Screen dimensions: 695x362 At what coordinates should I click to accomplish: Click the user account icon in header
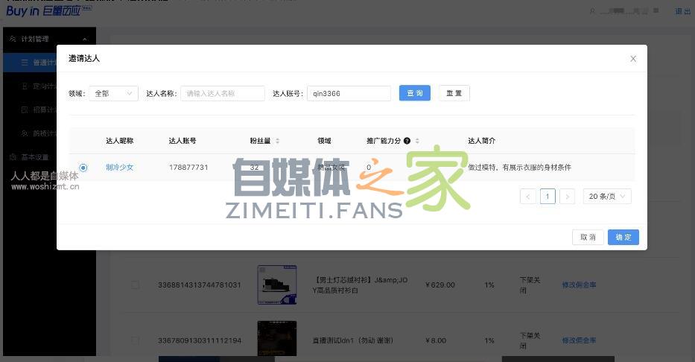coord(592,11)
